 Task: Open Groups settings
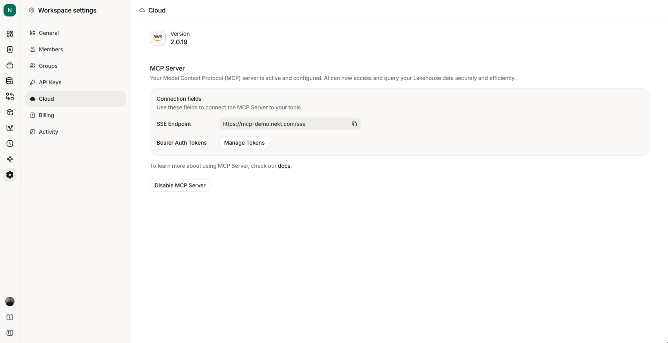click(x=76, y=66)
